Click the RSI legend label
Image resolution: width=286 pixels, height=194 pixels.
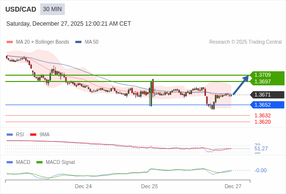point(20,135)
